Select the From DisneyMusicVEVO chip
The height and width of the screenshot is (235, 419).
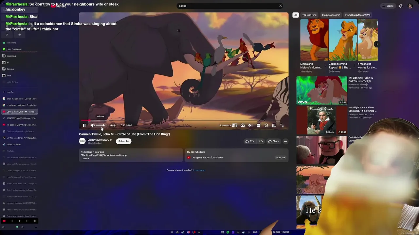coord(357,15)
